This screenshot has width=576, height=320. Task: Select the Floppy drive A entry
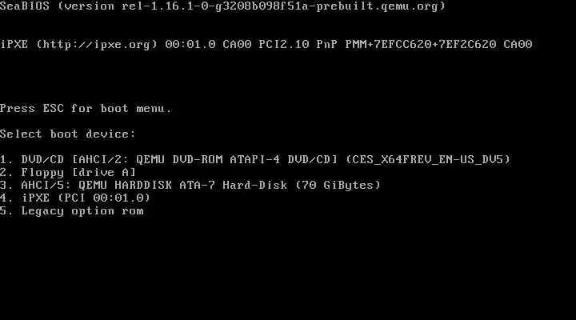pos(68,172)
